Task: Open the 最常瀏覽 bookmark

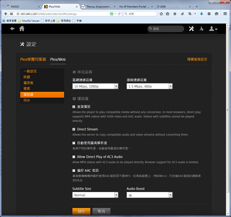Action: (x=10, y=21)
